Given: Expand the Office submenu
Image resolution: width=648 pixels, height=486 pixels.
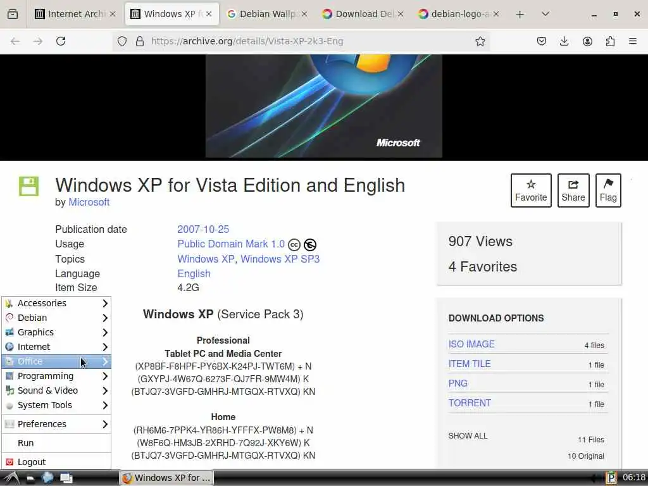Looking at the screenshot, I should (x=56, y=361).
